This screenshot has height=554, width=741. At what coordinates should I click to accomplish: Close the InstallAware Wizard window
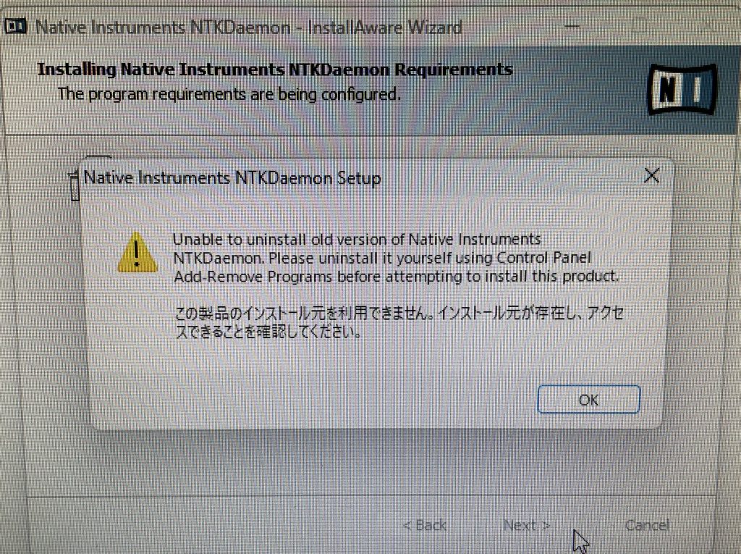click(708, 25)
